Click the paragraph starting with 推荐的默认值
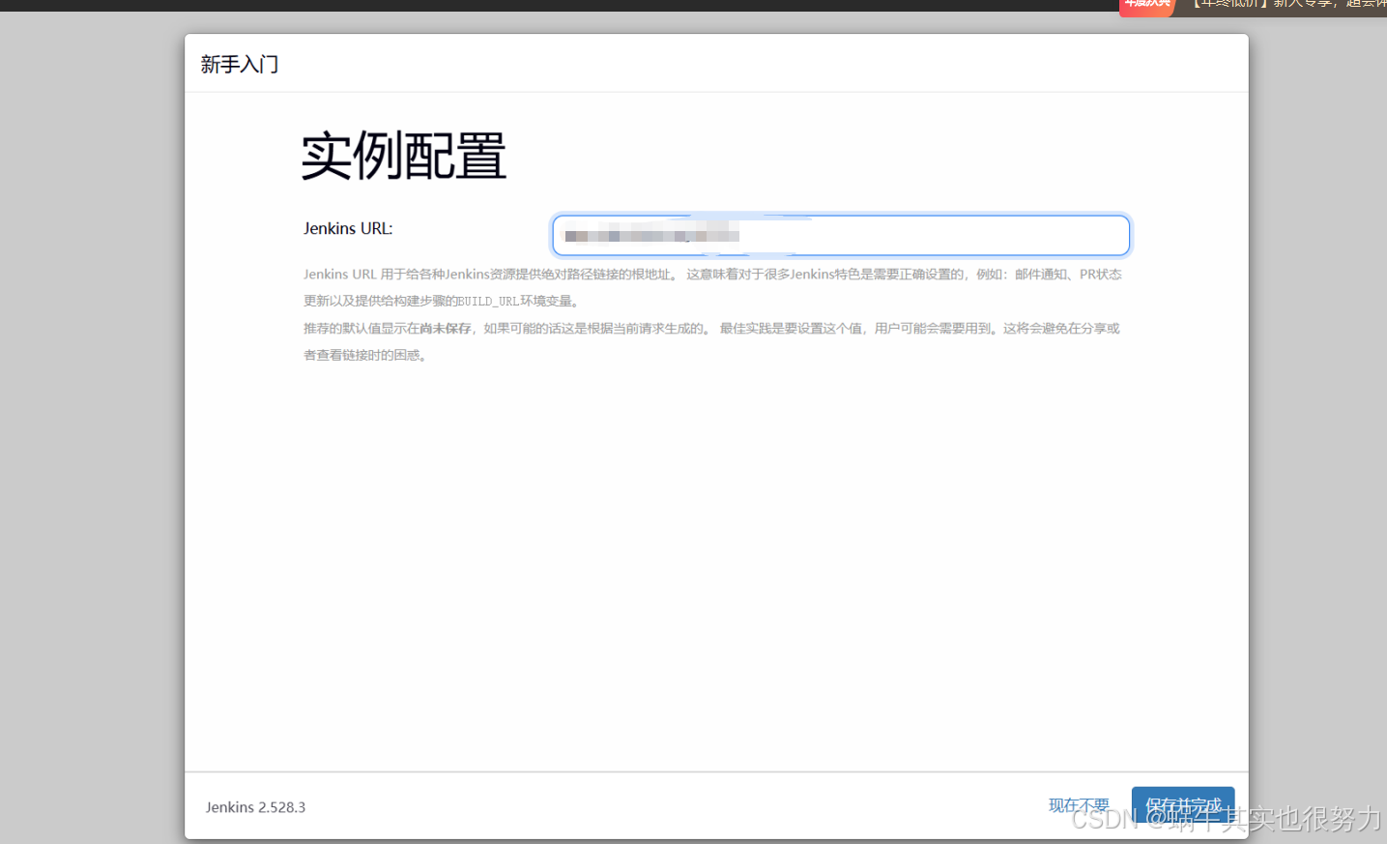This screenshot has width=1387, height=844. (x=711, y=341)
